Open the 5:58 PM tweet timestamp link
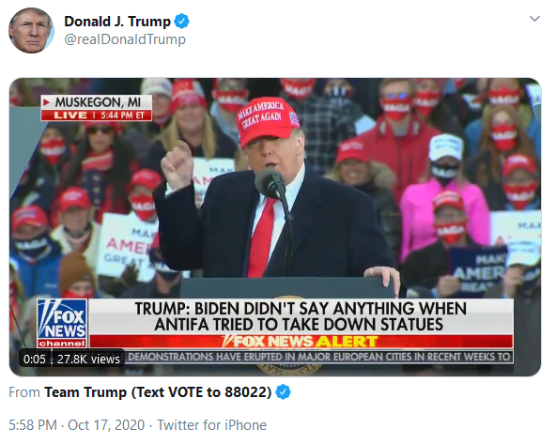 coord(33,425)
